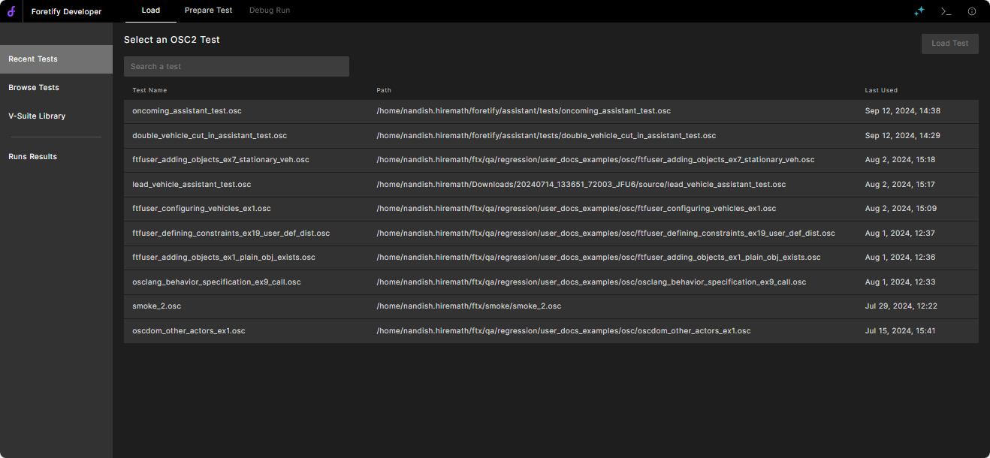
Task: Click the info icon in top bar
Action: click(x=972, y=11)
